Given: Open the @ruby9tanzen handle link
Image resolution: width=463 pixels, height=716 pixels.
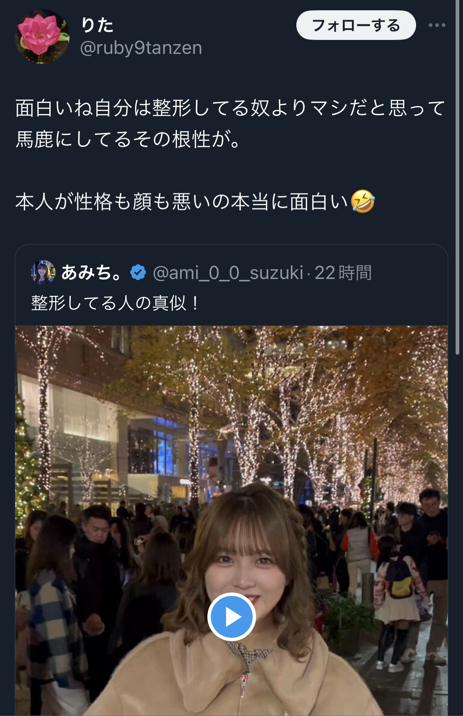Looking at the screenshot, I should [141, 48].
